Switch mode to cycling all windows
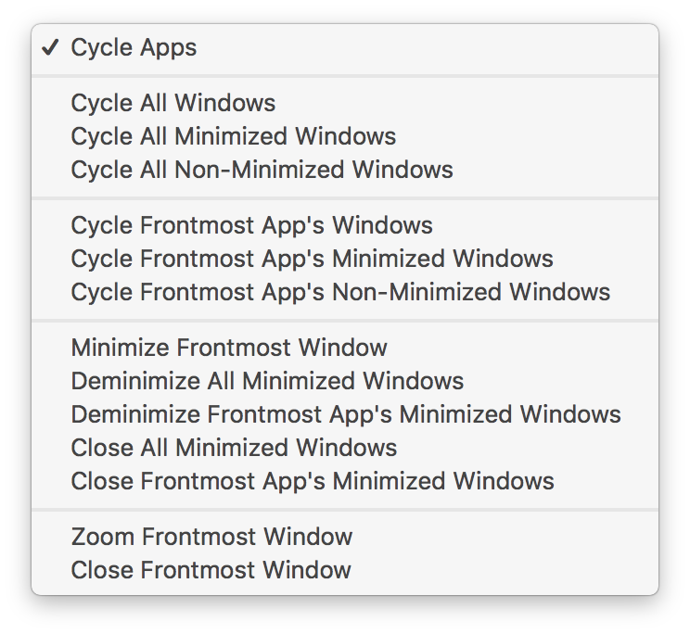The height and width of the screenshot is (634, 690). pos(173,103)
